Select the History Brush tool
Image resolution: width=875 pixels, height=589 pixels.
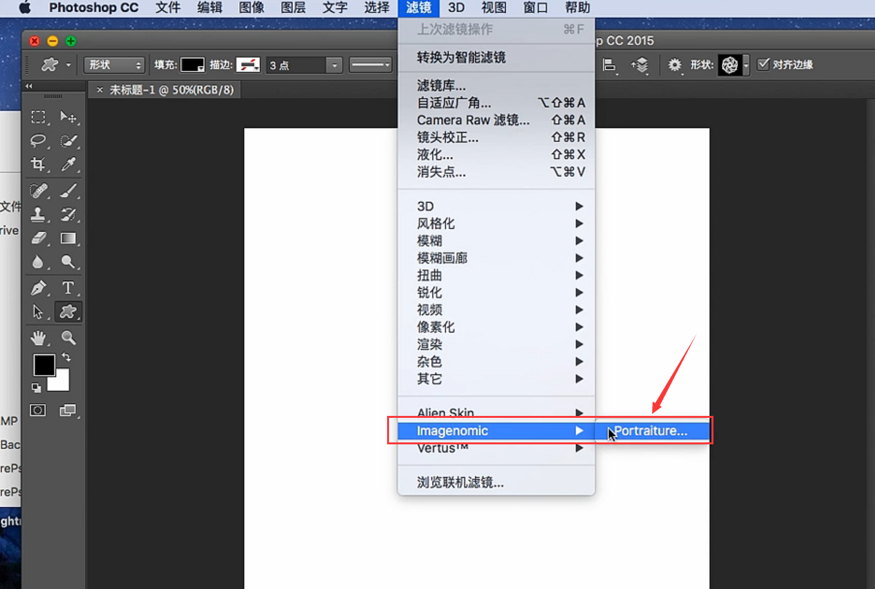pyautogui.click(x=68, y=214)
